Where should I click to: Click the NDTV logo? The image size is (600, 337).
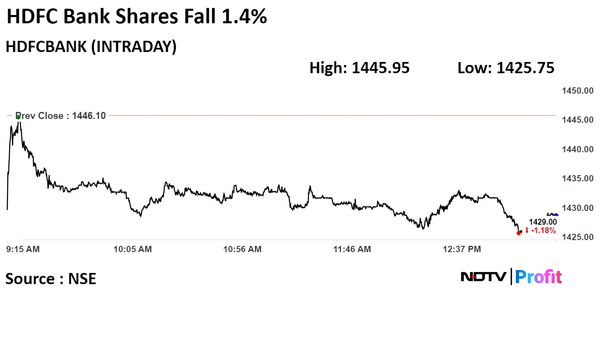(483, 277)
